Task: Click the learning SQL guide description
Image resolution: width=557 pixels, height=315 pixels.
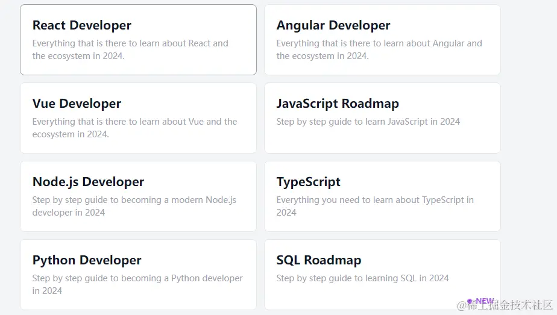Action: tap(362, 278)
